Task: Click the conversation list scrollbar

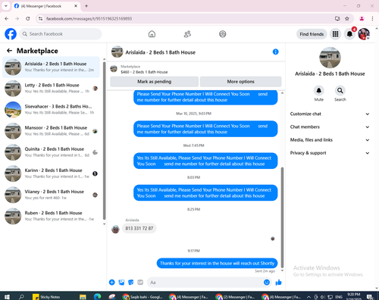Action: [104, 140]
